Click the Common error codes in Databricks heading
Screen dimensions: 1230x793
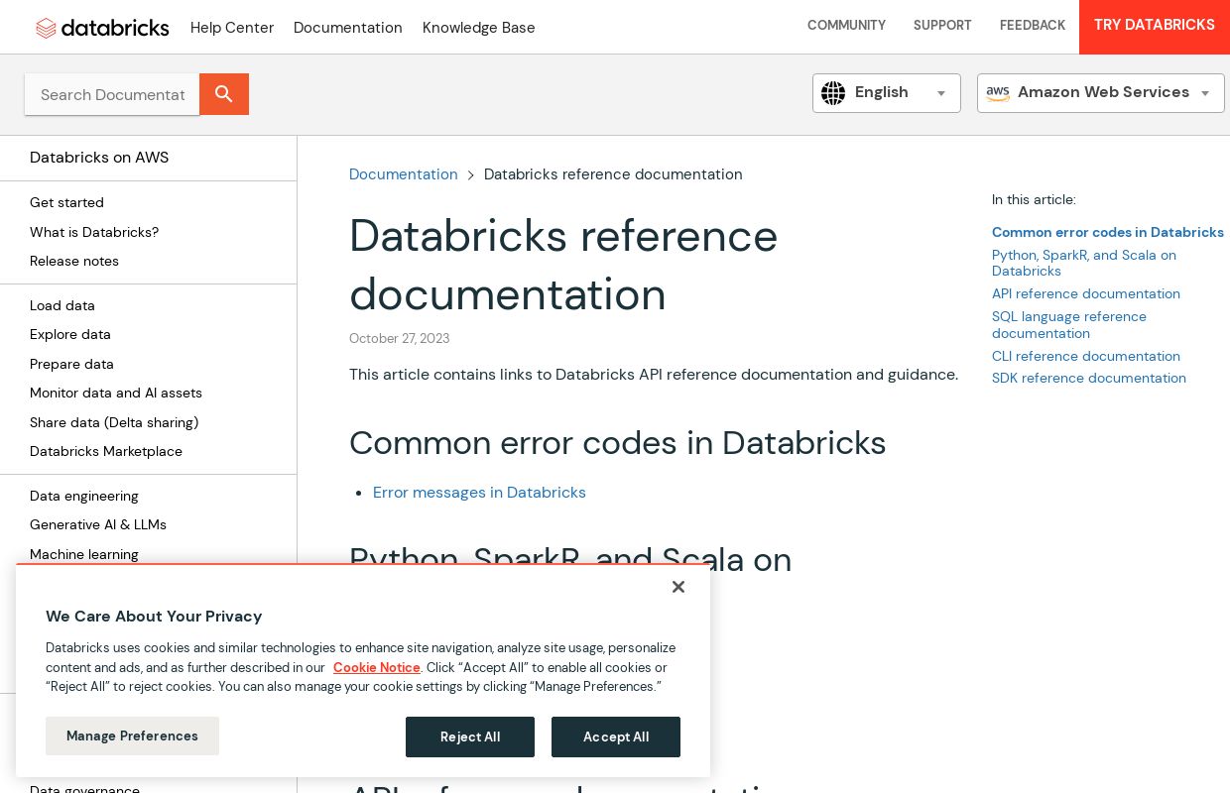pyautogui.click(x=617, y=443)
